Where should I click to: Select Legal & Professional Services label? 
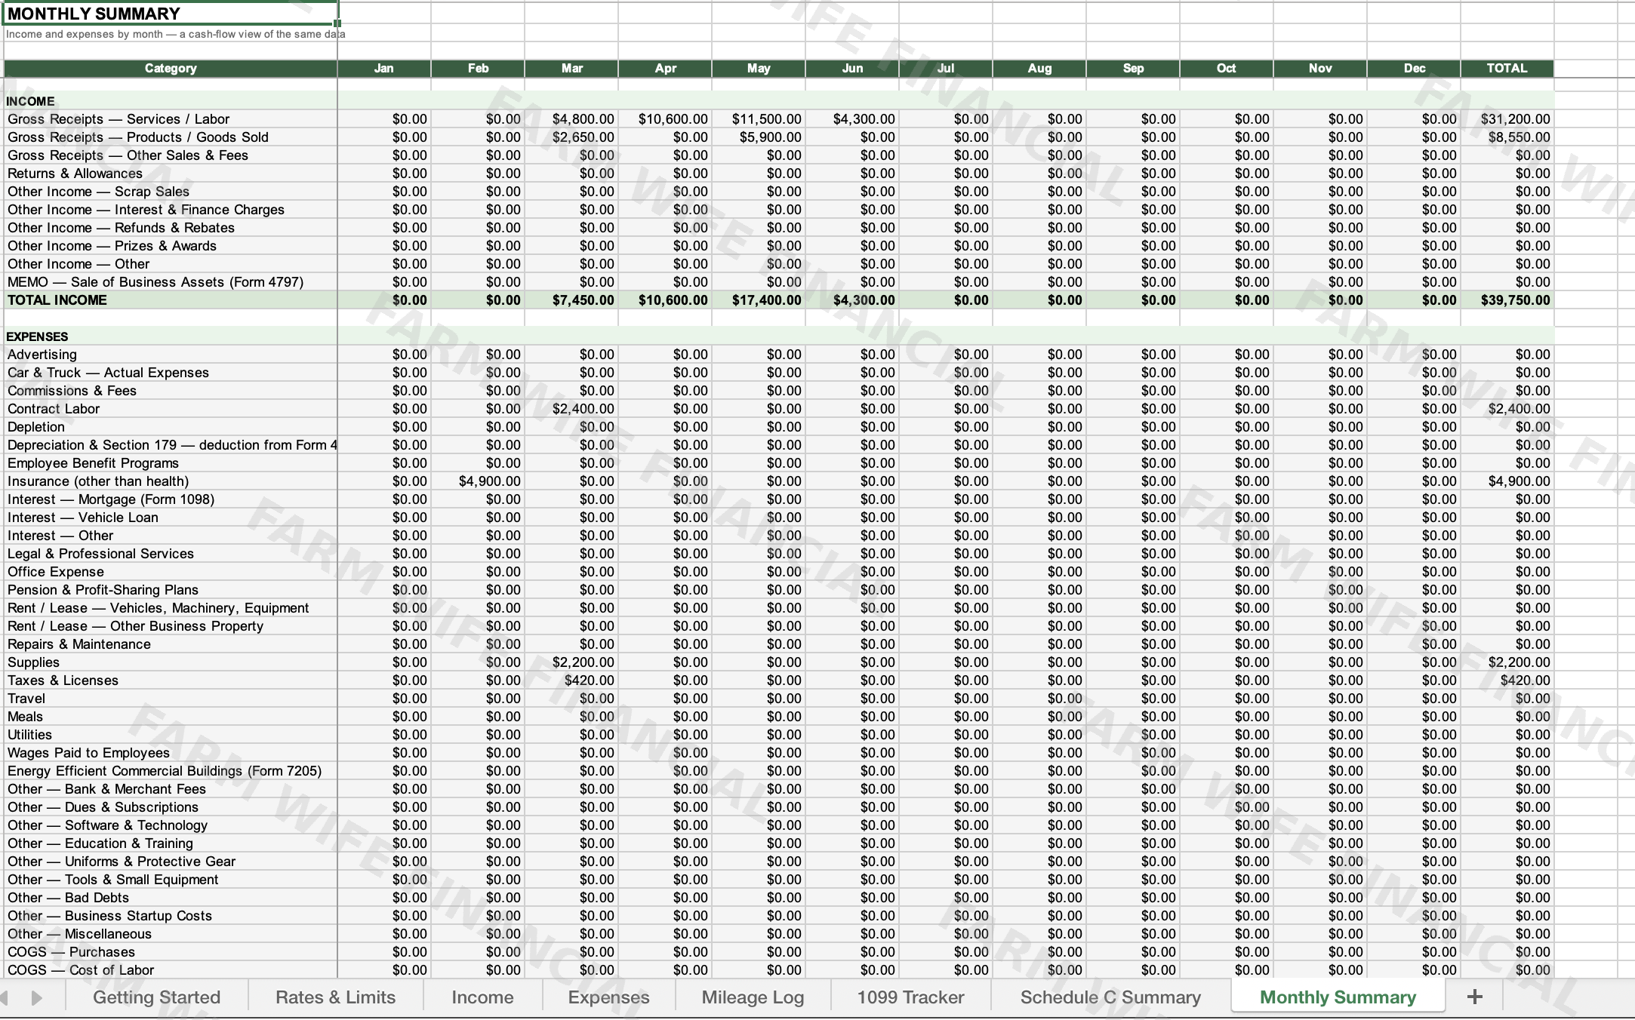[100, 554]
